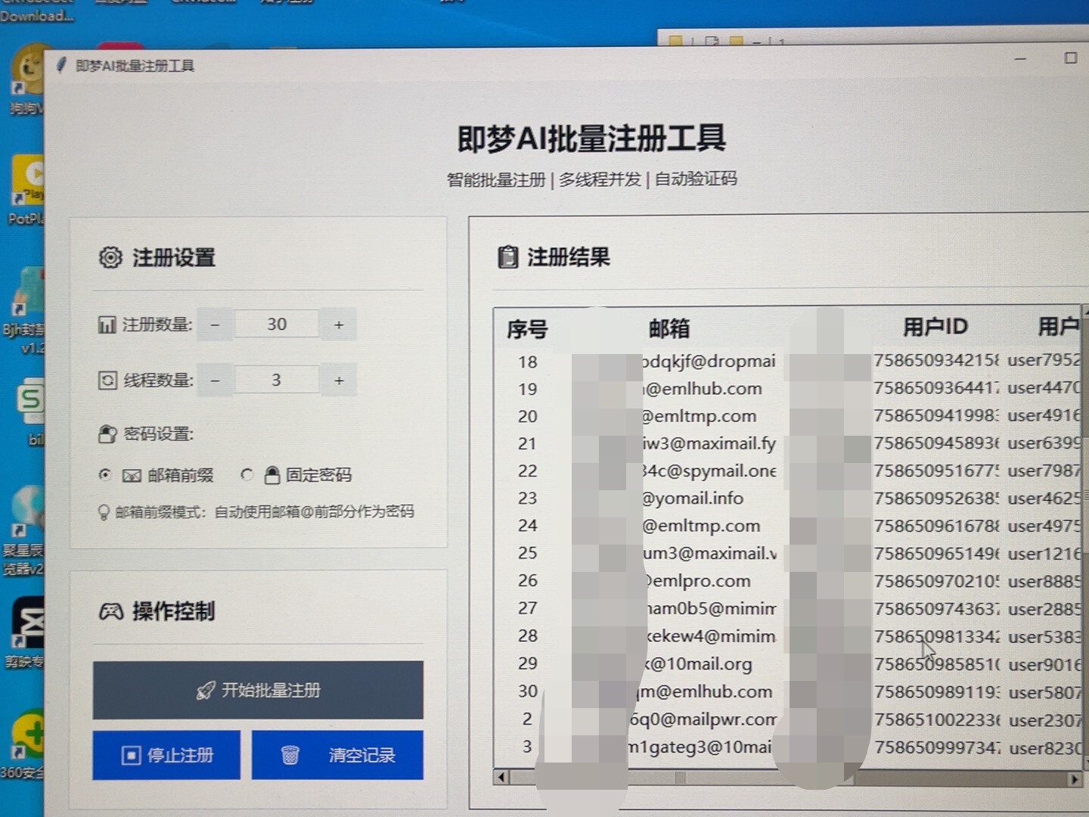Screen dimensions: 1089x817
Task: Click the @mailpwr.com email cell
Action: click(703, 719)
